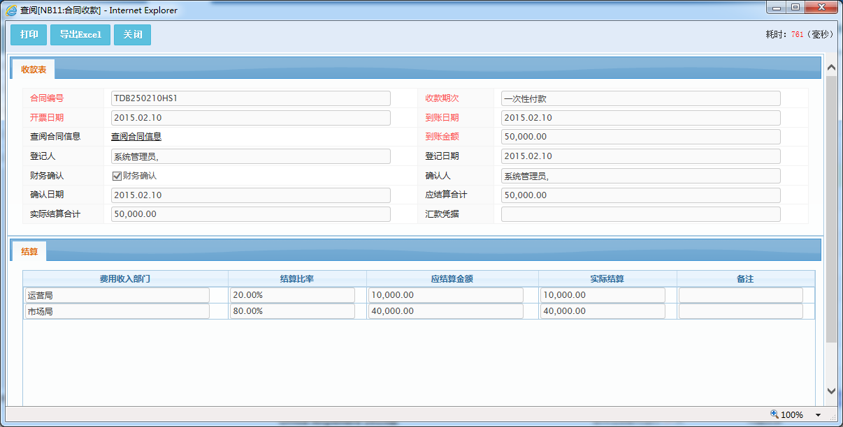Click the 20.00% 结算比率 field
The height and width of the screenshot is (427, 843).
(x=293, y=295)
